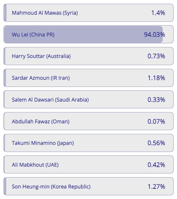Viewport: 177px width, 199px height.
Task: Select the Mahmoud Al Mawas (Syria) poll option
Action: (88, 13)
